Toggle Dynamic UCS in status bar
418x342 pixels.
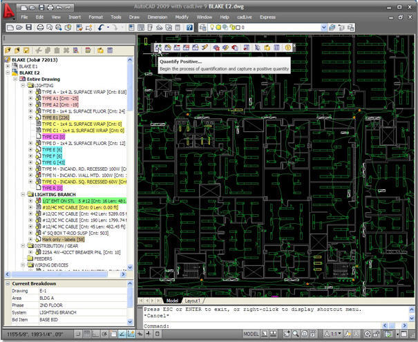(x=131, y=334)
